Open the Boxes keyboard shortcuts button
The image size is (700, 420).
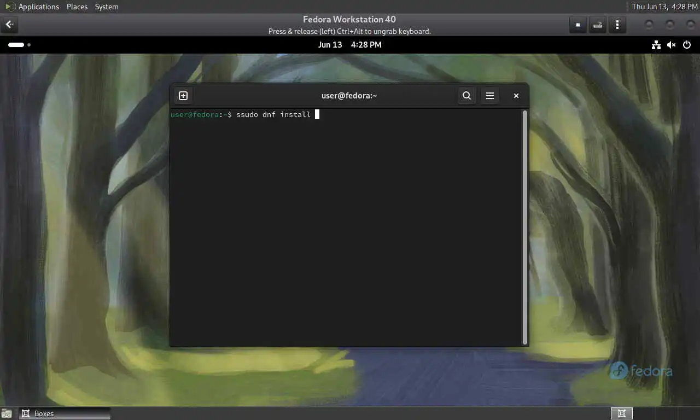point(598,25)
